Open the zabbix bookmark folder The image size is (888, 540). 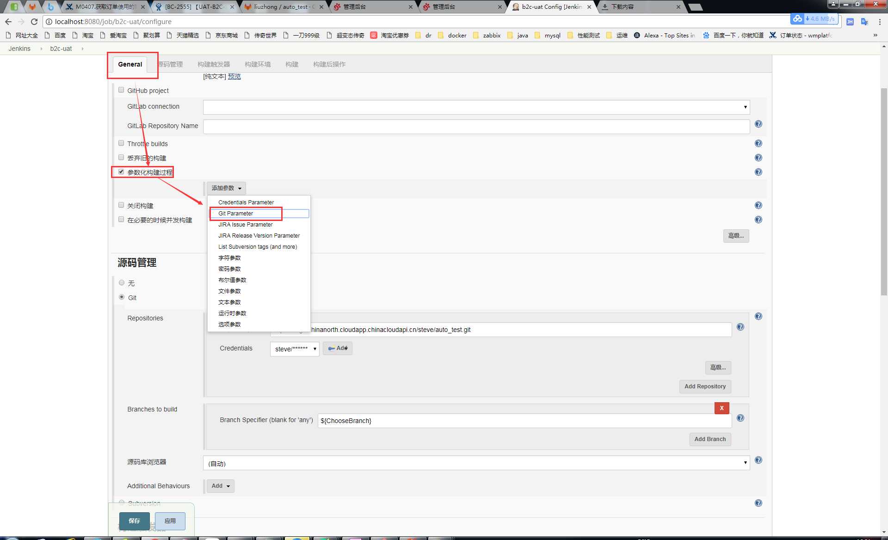[x=487, y=35]
